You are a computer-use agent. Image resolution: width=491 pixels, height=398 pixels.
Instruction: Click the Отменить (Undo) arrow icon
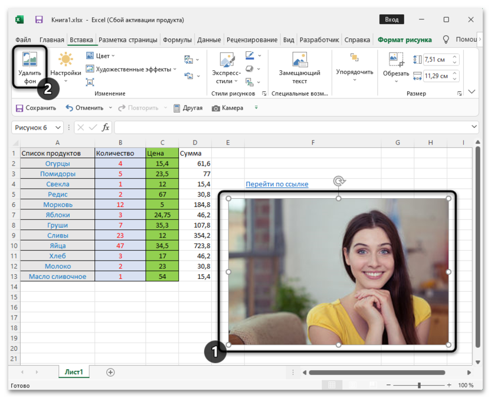(70, 108)
